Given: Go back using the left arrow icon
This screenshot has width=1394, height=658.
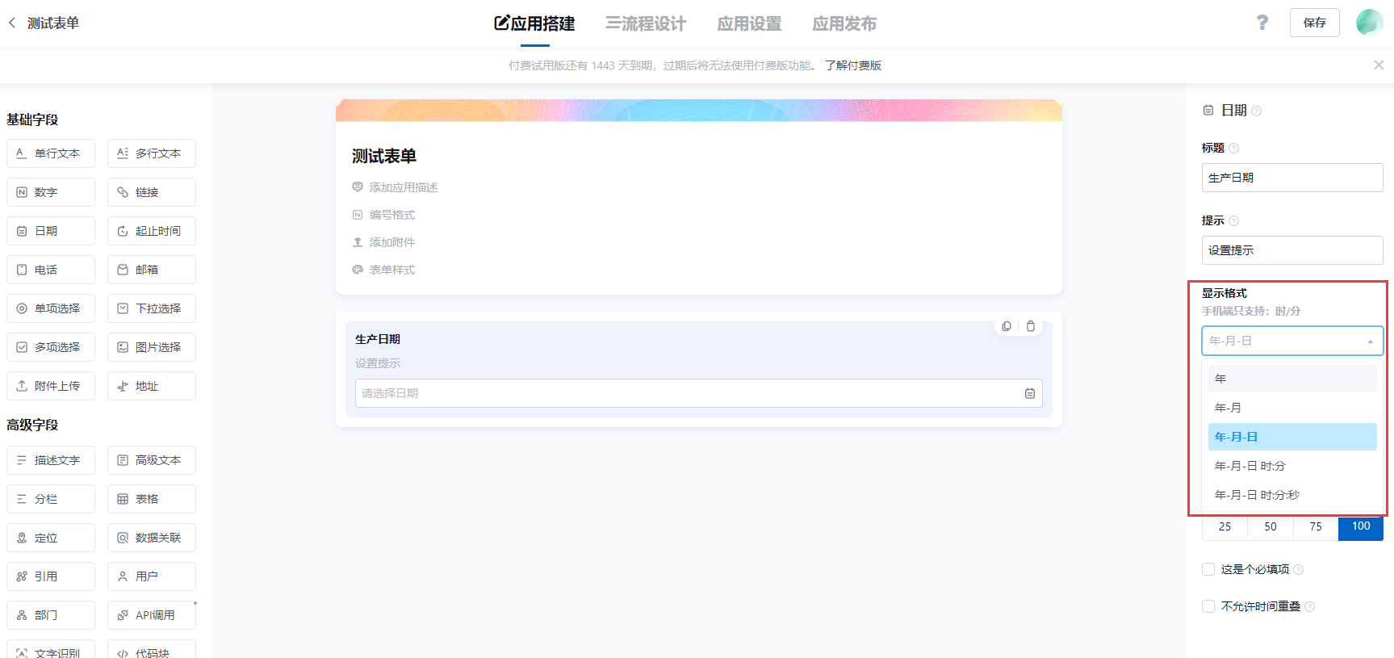Looking at the screenshot, I should [12, 23].
